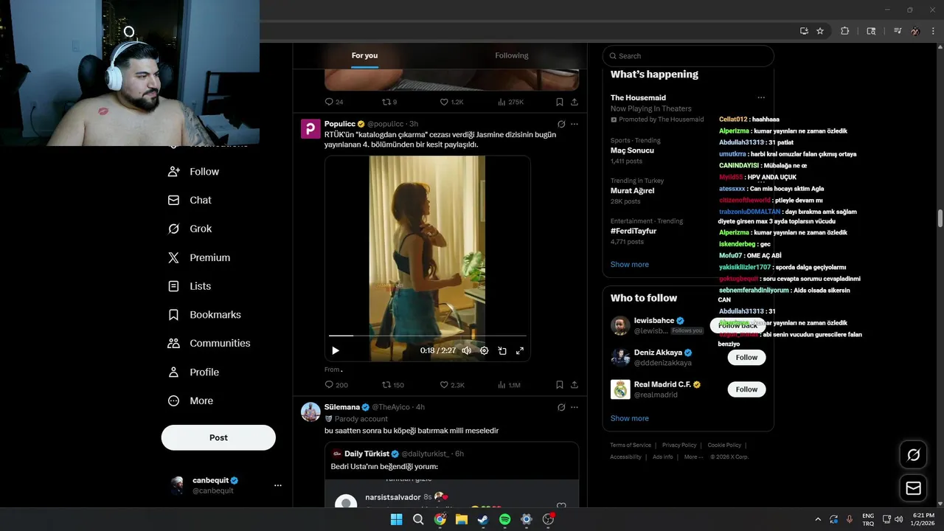Open Steam from taskbar

pos(483,519)
